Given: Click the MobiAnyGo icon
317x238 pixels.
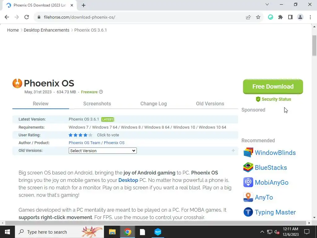Looking at the screenshot, I should (x=248, y=182).
